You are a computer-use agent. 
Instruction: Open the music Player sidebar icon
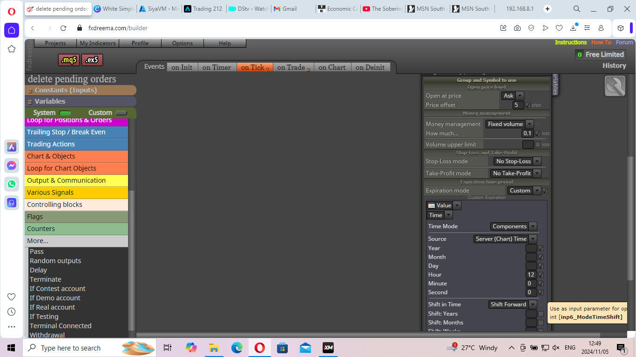pos(12,203)
